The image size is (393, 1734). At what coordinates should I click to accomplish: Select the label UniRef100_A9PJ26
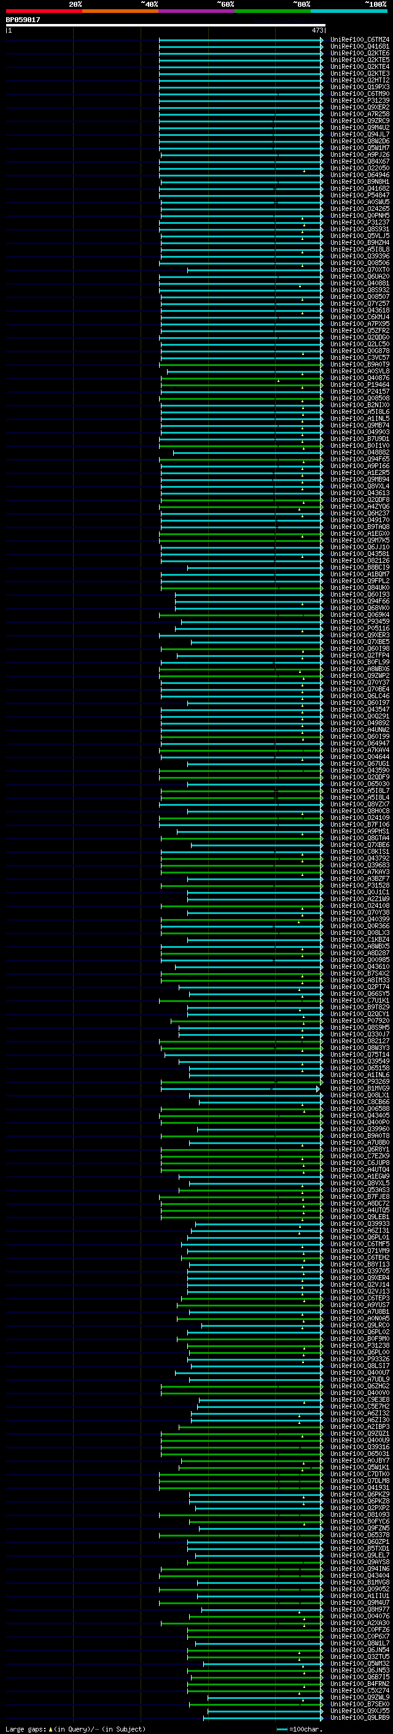[x=360, y=155]
